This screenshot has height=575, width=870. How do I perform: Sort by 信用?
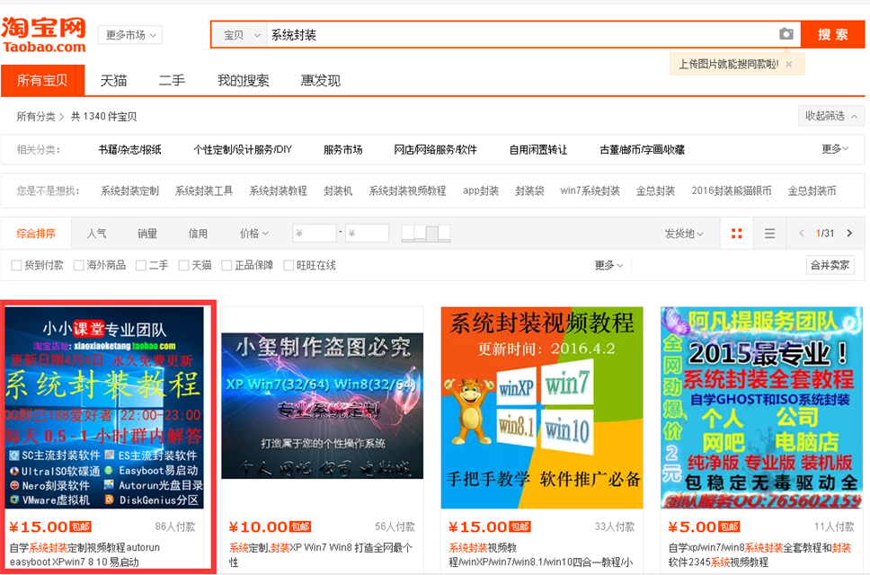tap(198, 234)
